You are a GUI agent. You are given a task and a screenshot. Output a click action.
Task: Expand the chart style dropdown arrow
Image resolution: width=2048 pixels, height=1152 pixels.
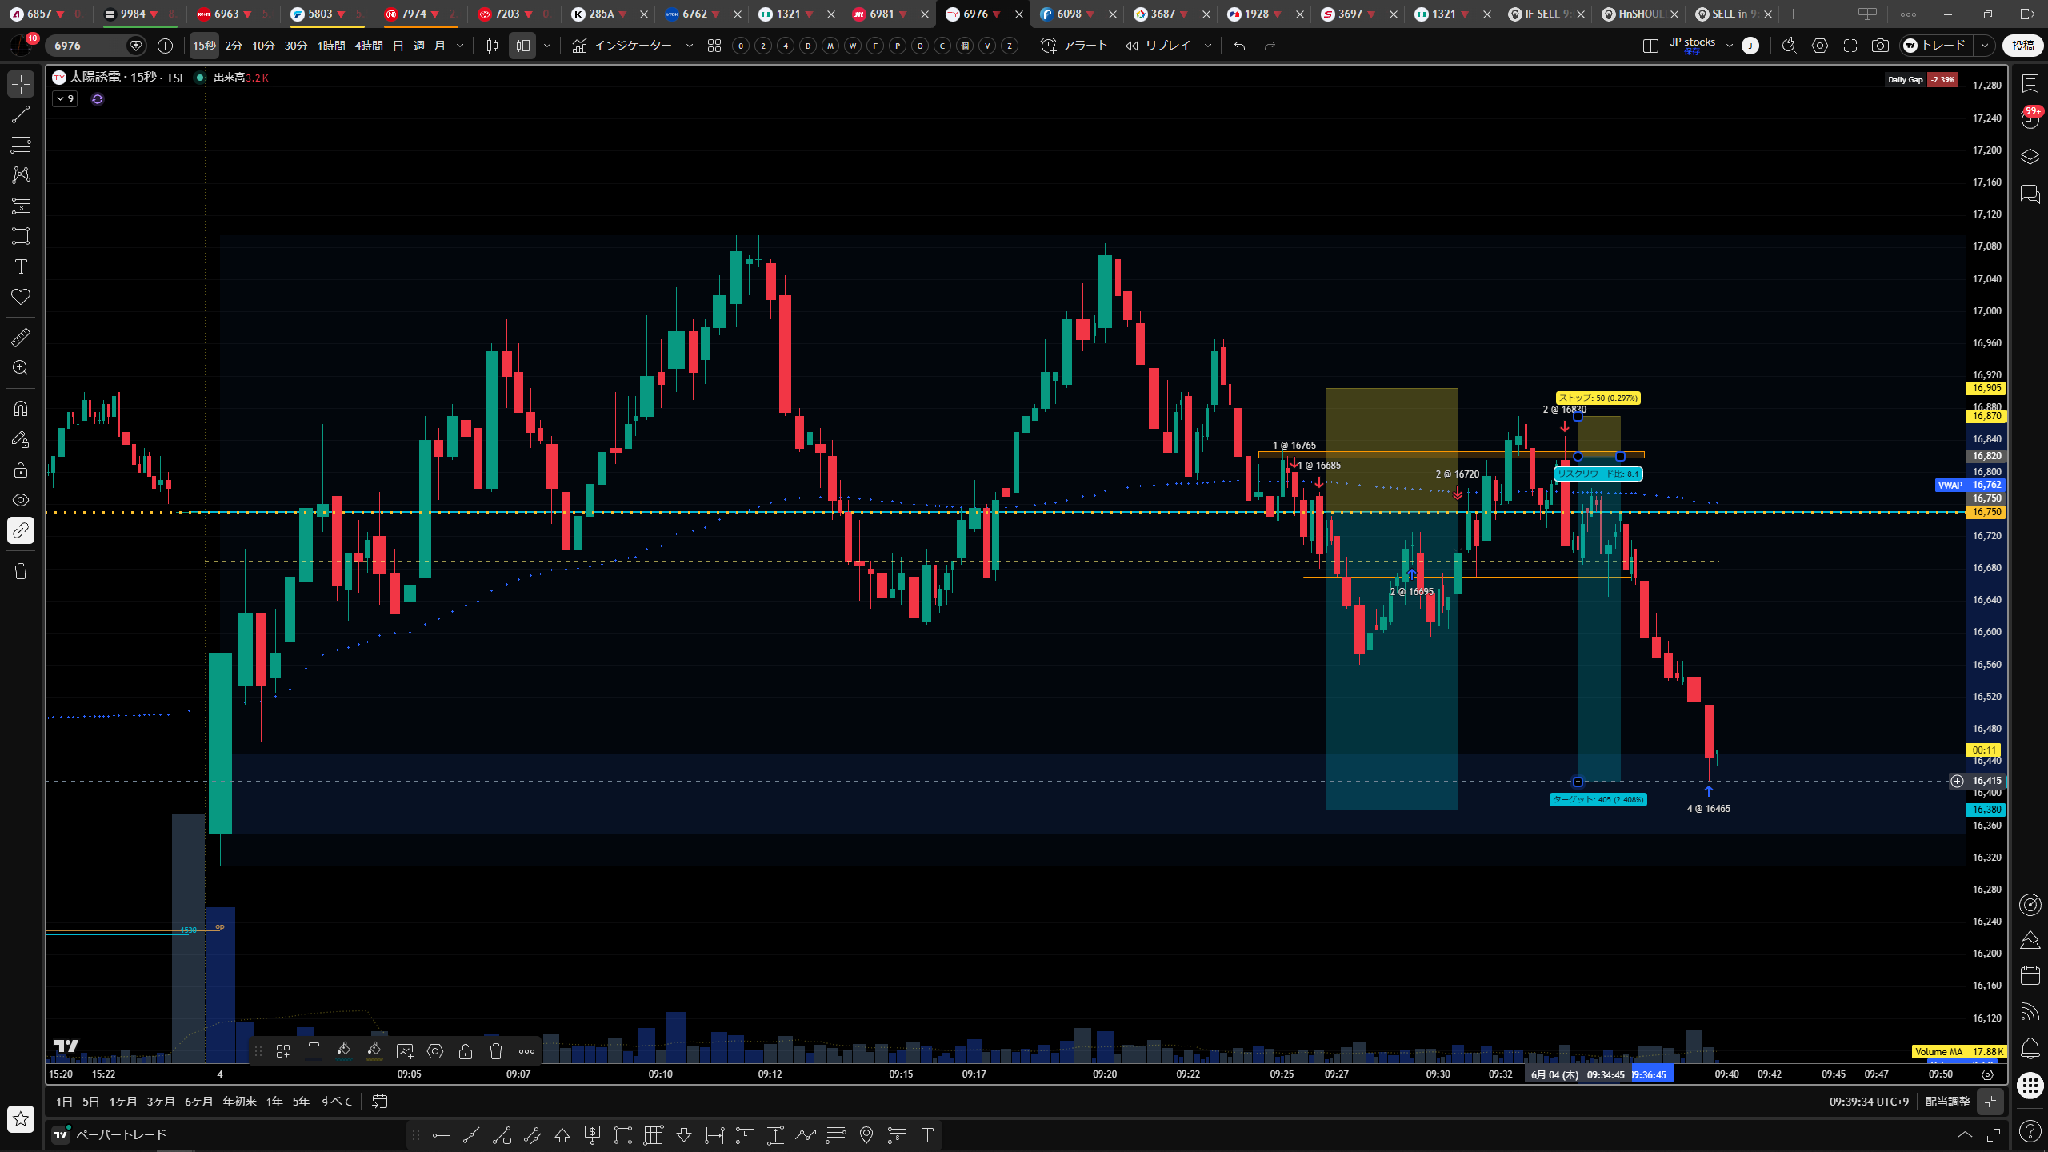tap(547, 46)
